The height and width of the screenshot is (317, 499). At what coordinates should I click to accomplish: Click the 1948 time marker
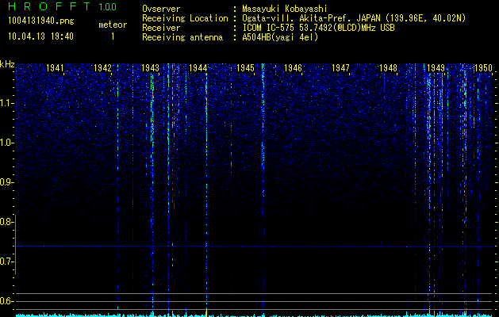tap(388, 67)
